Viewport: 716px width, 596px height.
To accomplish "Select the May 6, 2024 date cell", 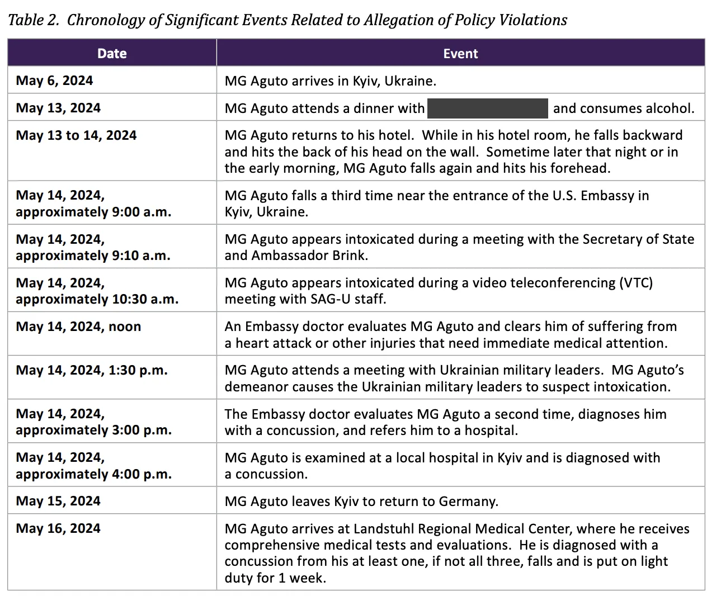I will [55, 81].
